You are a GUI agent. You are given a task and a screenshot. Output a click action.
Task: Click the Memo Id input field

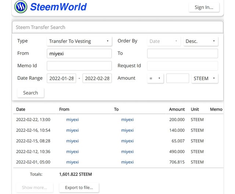pos(79,66)
